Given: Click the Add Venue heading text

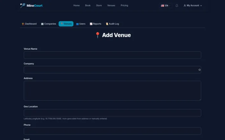Looking at the screenshot, I should click(x=116, y=35).
